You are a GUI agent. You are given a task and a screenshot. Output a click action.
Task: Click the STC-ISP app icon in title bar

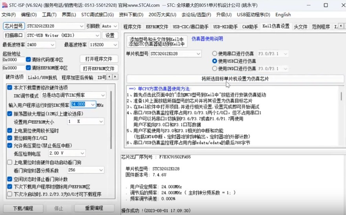point(4,5)
